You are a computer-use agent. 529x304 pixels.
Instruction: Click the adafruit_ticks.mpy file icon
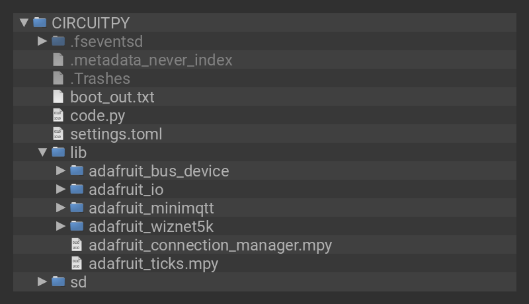point(77,263)
